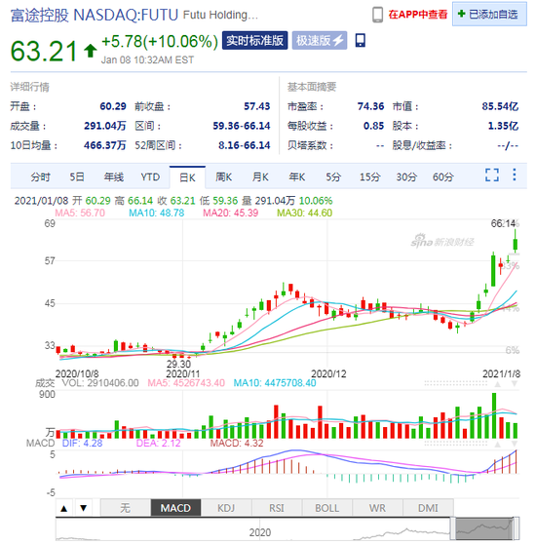Click the MA20: 45.39 legend label
Image resolution: width=536 pixels, height=545 pixels.
pos(230,213)
